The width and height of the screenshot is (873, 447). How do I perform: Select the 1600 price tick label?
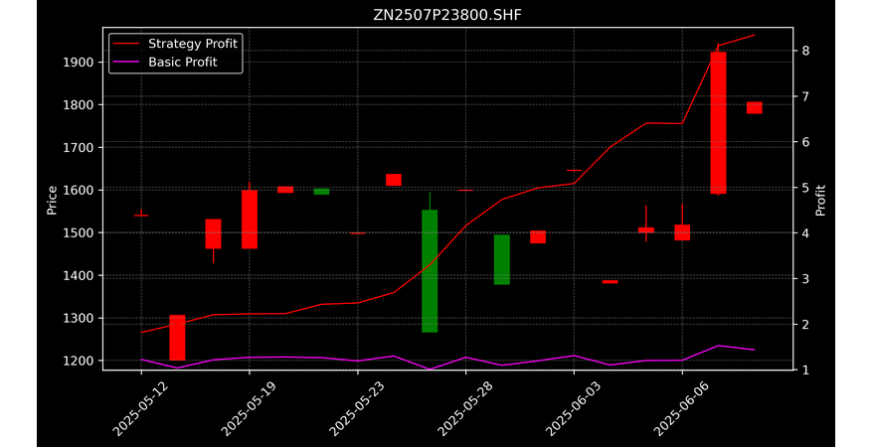[x=80, y=190]
